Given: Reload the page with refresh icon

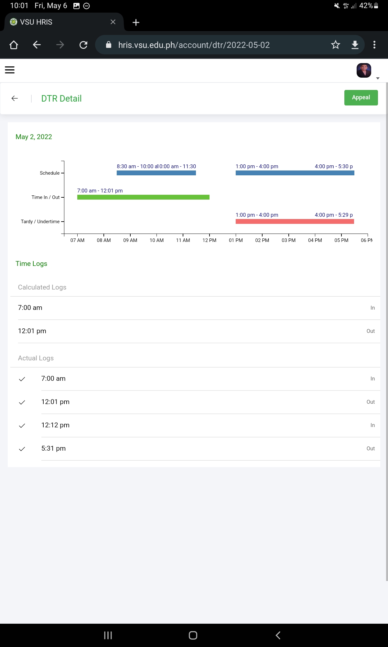Looking at the screenshot, I should 83,45.
